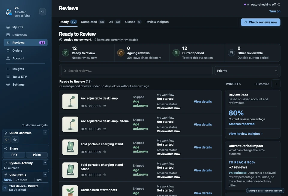Open thumbnail of Arc adjustable desk lamp Stone
This screenshot has width=288, height=196.
70,124
